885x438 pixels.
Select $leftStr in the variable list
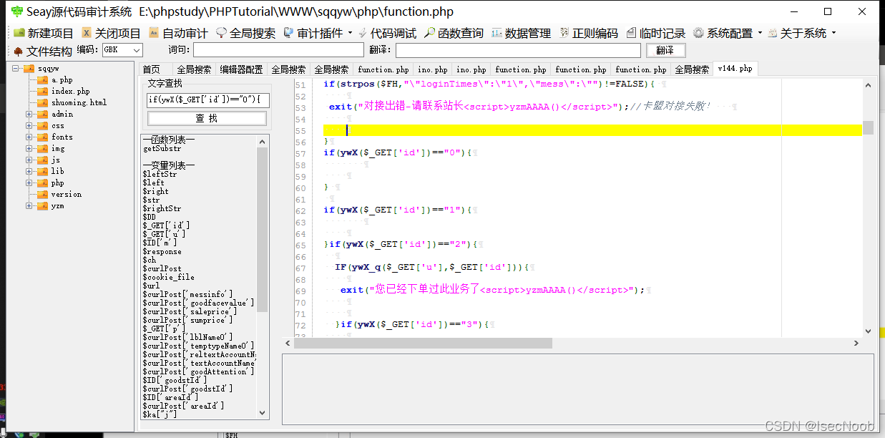pyautogui.click(x=160, y=175)
